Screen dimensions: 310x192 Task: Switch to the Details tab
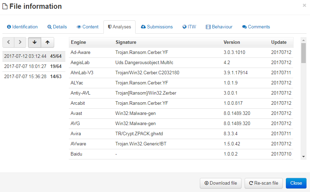(x=57, y=27)
